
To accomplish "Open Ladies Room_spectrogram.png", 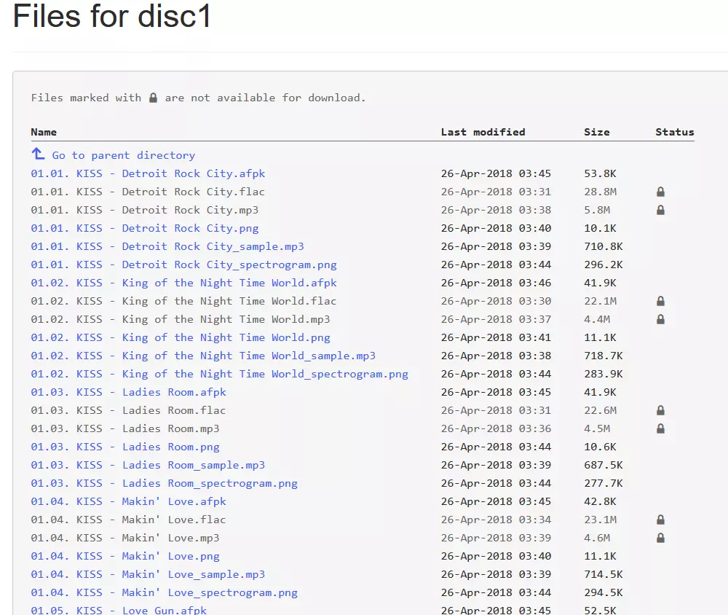I will click(x=164, y=483).
